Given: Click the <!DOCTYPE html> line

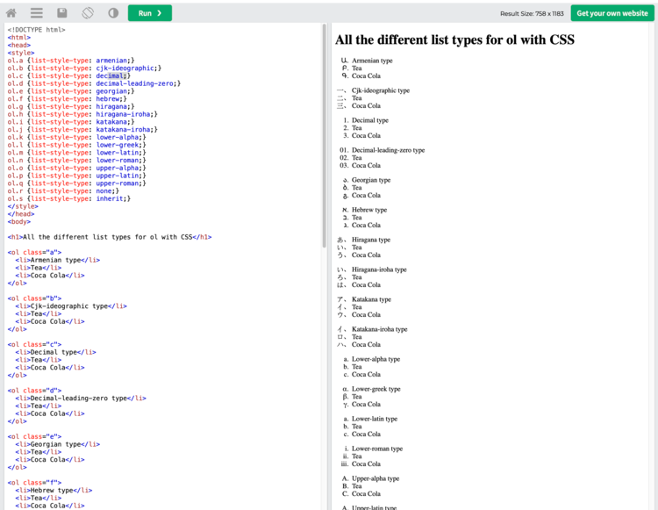Looking at the screenshot, I should pos(37,30).
